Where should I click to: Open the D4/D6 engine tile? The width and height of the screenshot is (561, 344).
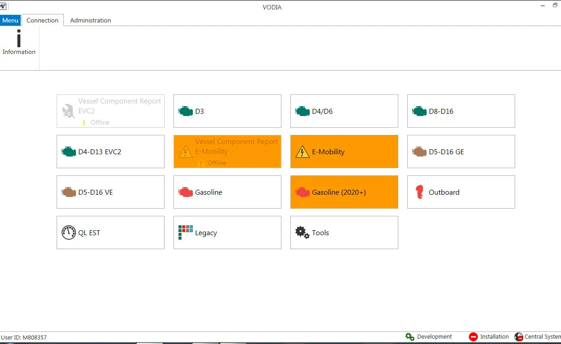click(344, 111)
